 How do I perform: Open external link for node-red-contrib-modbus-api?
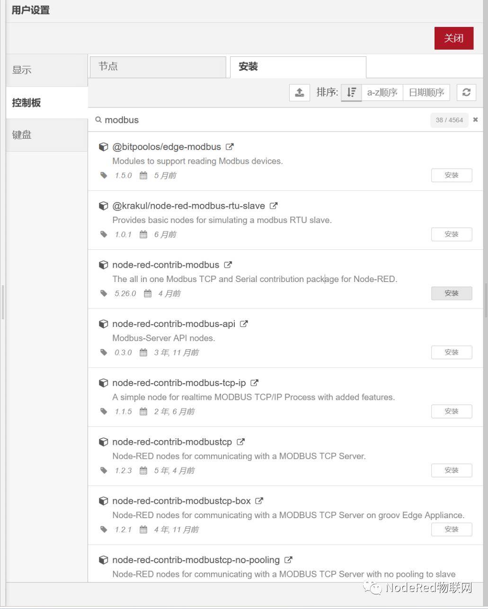tap(244, 324)
